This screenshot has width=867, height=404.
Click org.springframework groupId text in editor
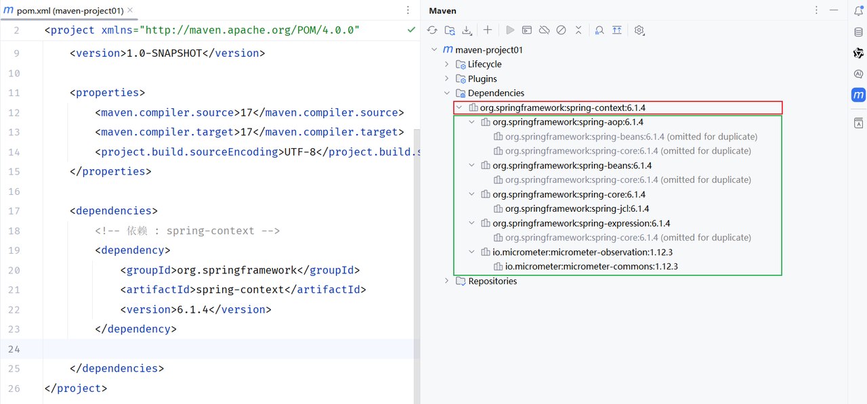tap(237, 270)
